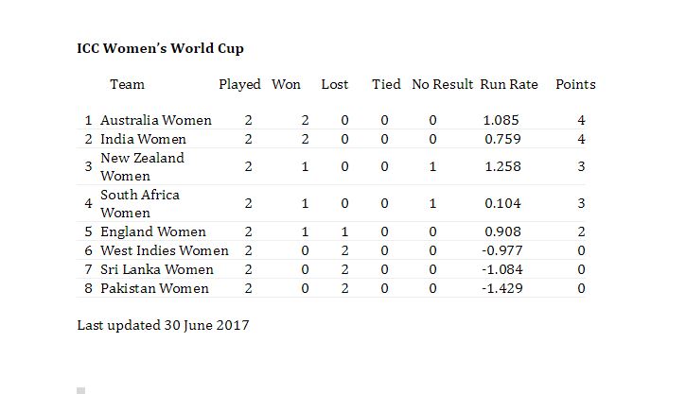This screenshot has width=686, height=394.
Task: Click the Points column header
Action: 575,84
